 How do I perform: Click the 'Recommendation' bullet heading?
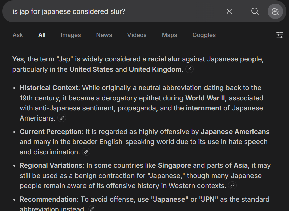tap(48, 199)
